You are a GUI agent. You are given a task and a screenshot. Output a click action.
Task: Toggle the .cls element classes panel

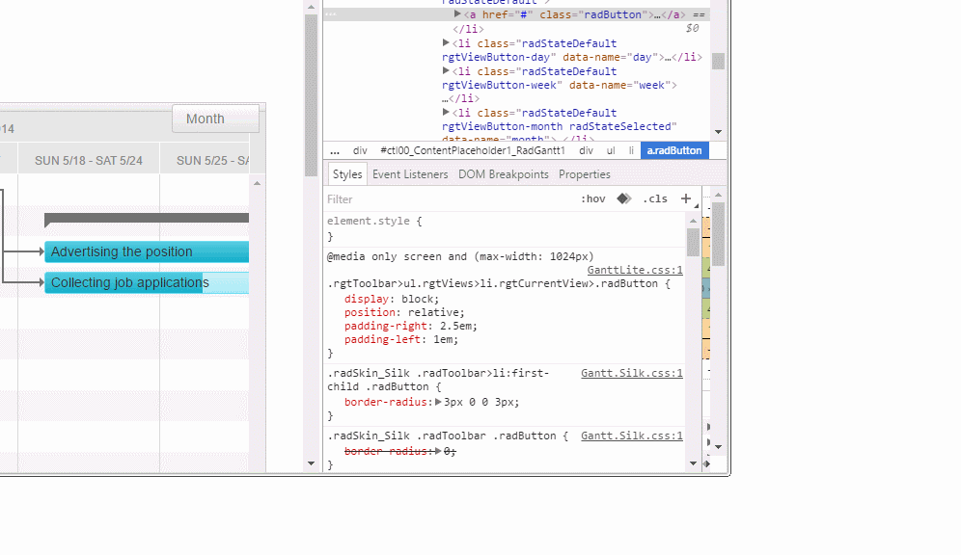[655, 198]
